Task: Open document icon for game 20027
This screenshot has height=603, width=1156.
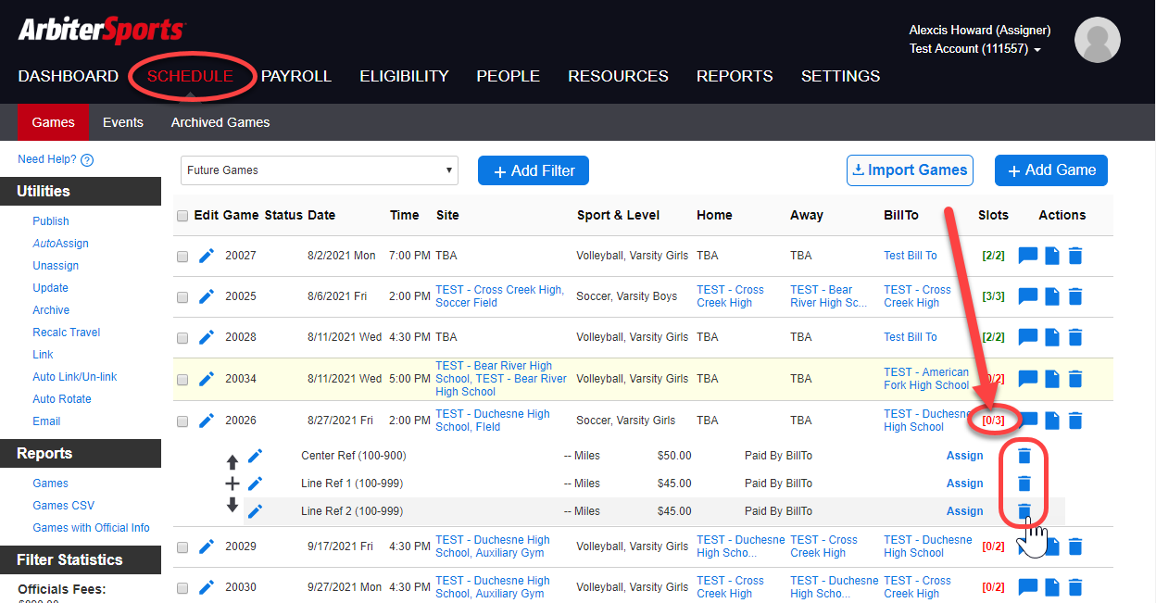Action: pyautogui.click(x=1052, y=256)
